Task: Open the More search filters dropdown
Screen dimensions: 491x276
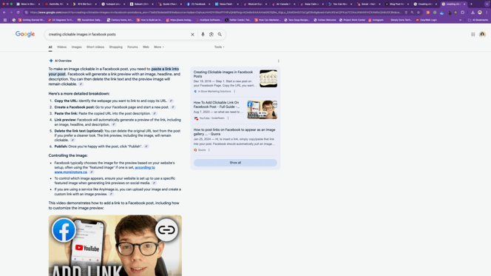Action: point(159,47)
